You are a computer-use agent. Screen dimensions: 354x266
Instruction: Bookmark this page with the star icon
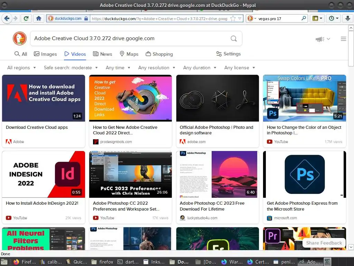click(x=233, y=19)
